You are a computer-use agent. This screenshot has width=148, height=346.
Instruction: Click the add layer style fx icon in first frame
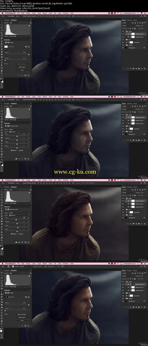coord(131,69)
